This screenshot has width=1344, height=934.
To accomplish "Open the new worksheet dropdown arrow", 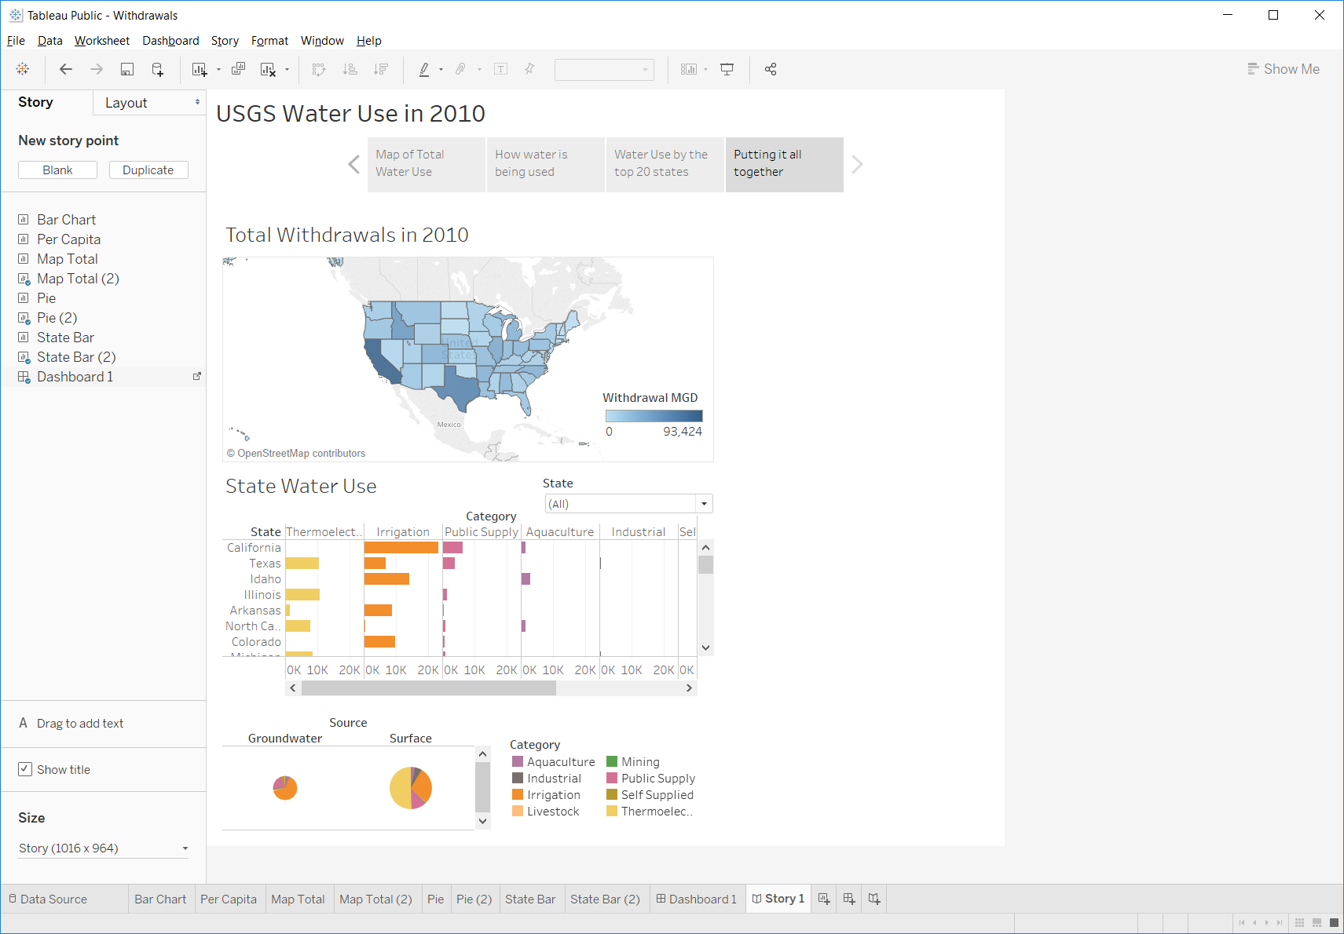I will coord(218,69).
